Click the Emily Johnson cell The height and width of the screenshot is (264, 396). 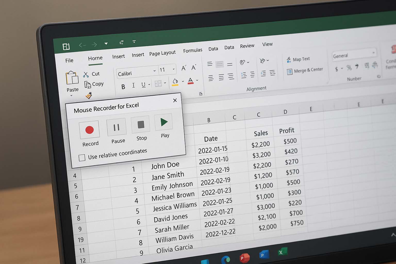click(x=172, y=186)
